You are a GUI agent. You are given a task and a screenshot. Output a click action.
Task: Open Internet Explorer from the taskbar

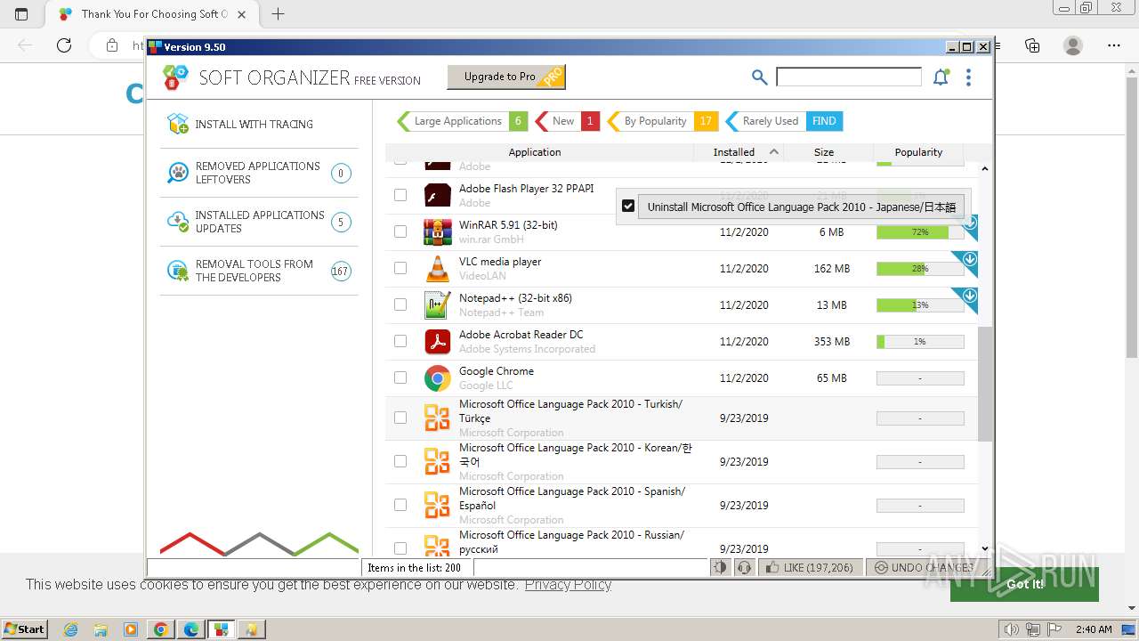71,629
